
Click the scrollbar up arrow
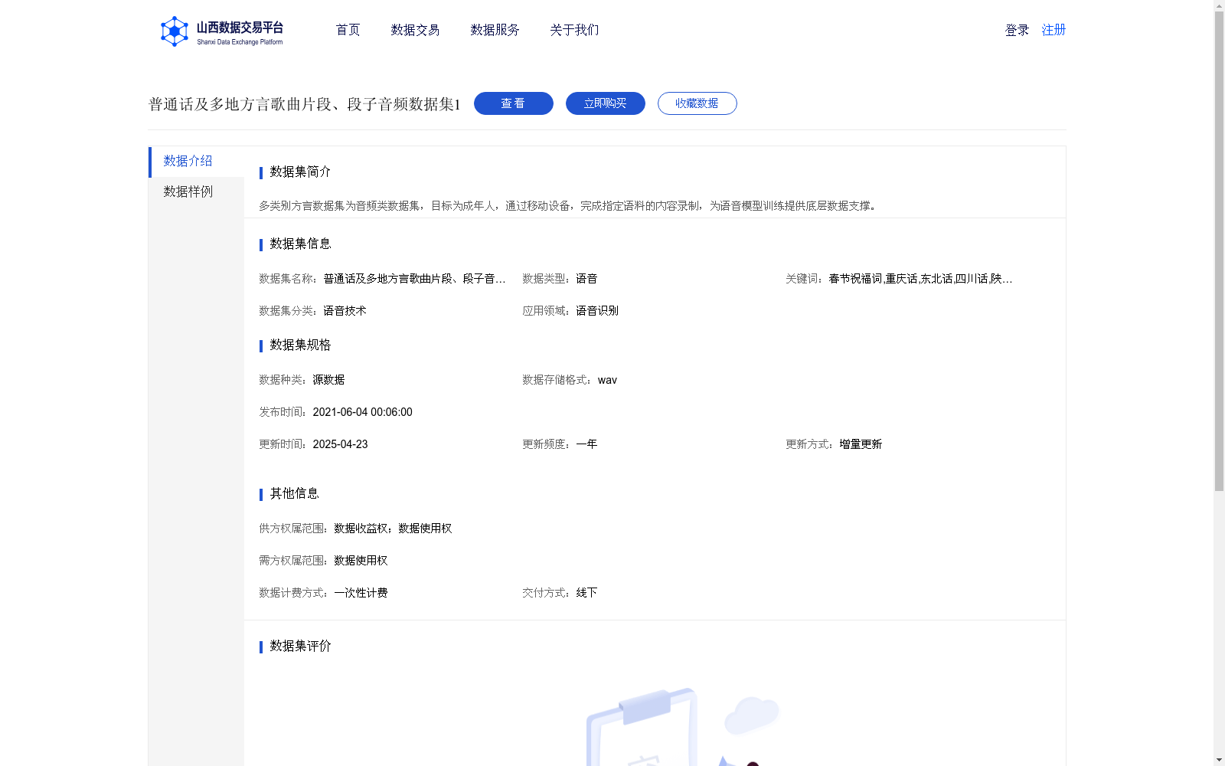[1219, 5]
